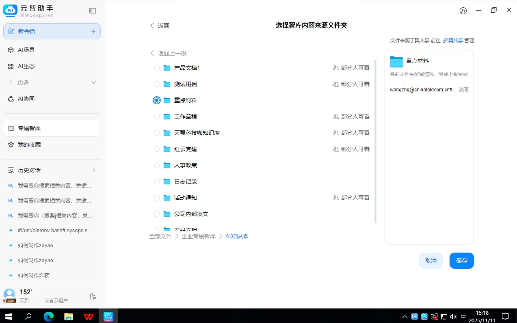517x323 pixels.
Task: Collapse the sidebar using the panel icon
Action: pos(92,11)
